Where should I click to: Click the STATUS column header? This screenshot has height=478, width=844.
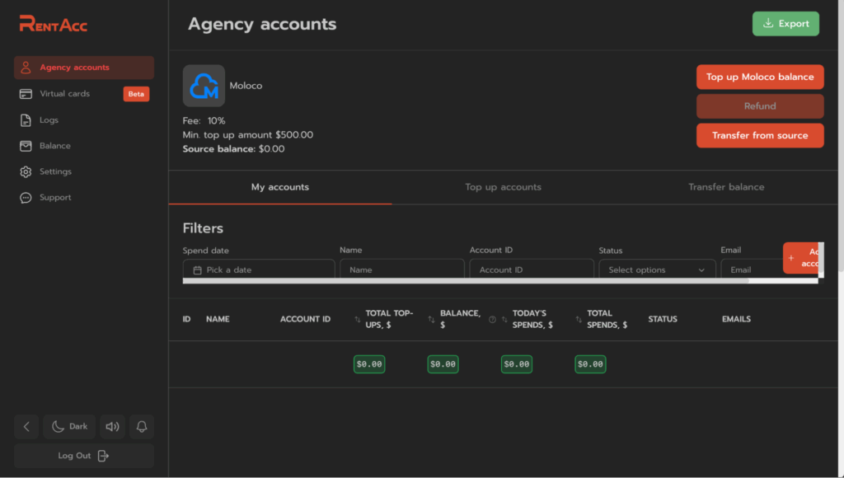(x=663, y=319)
